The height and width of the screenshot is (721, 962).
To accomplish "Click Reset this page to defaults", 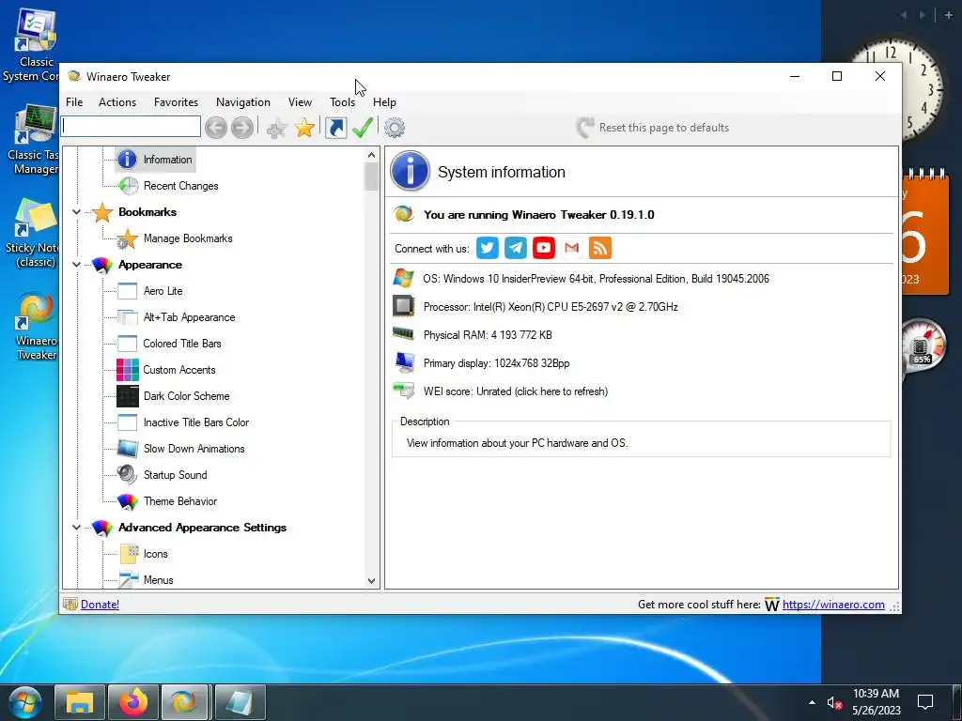I will tap(653, 128).
